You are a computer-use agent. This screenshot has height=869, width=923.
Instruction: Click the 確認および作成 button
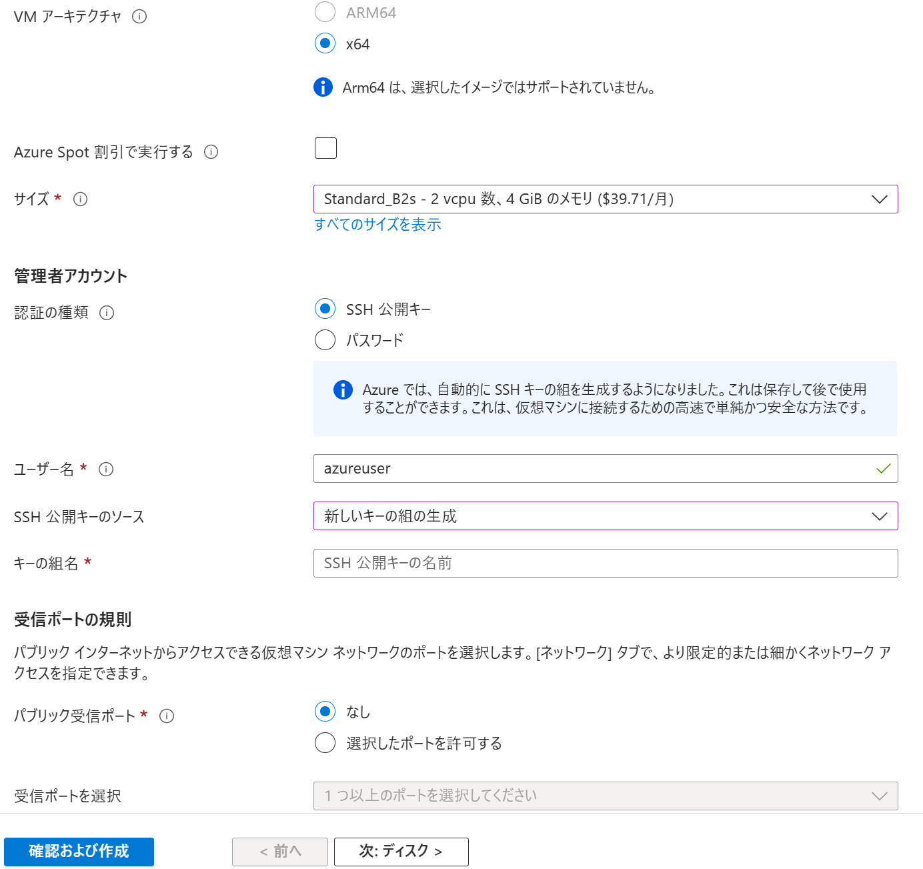(x=79, y=852)
